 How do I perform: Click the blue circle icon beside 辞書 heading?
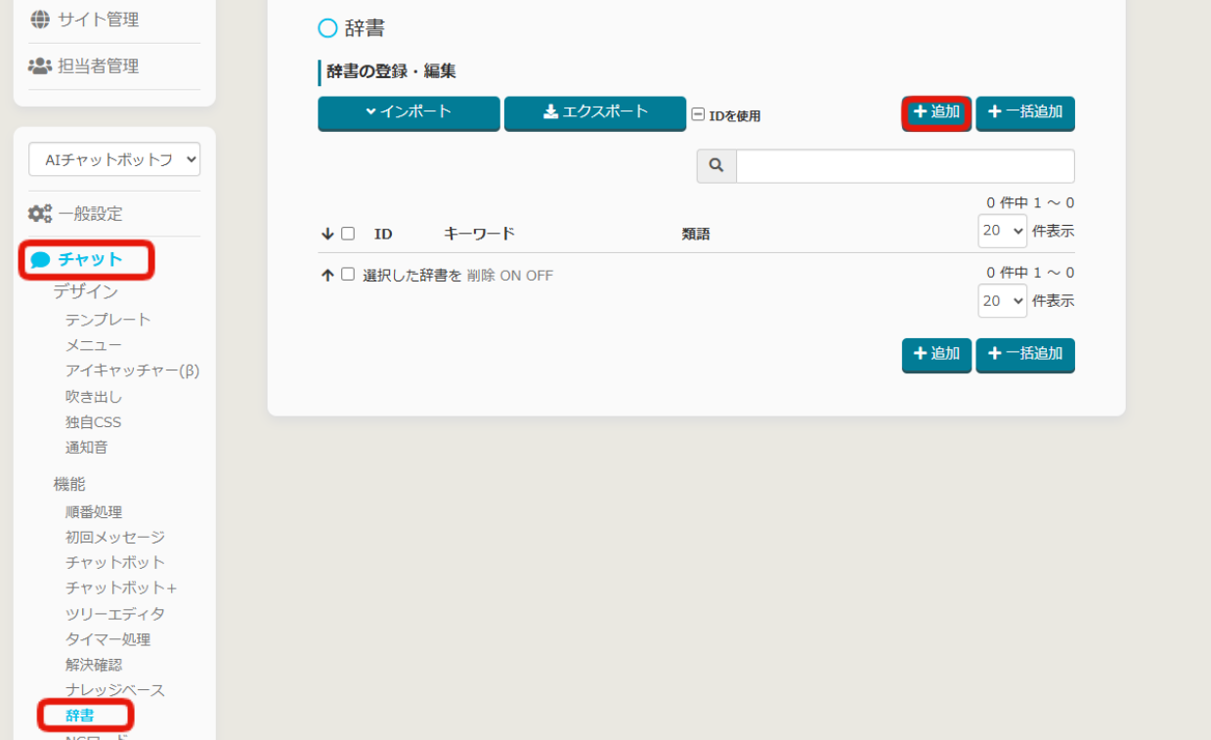coord(327,29)
